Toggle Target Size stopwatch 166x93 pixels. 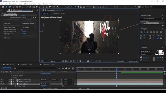pos(5,34)
